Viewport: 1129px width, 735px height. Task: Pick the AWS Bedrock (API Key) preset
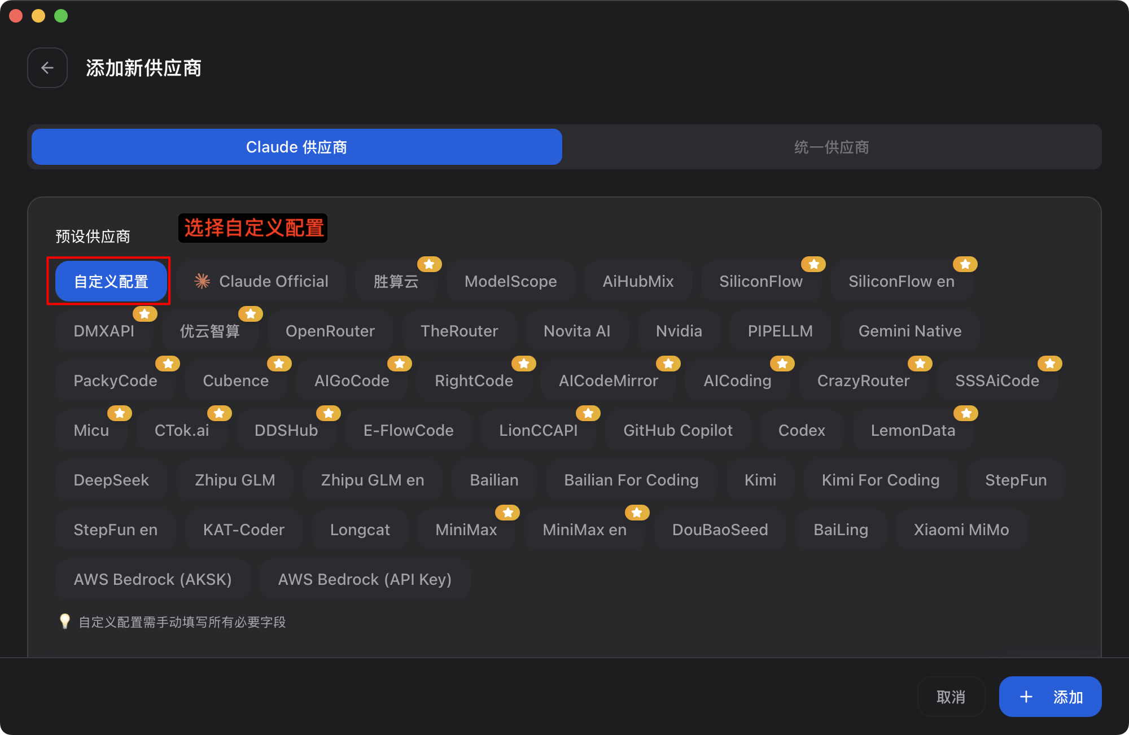click(x=365, y=579)
